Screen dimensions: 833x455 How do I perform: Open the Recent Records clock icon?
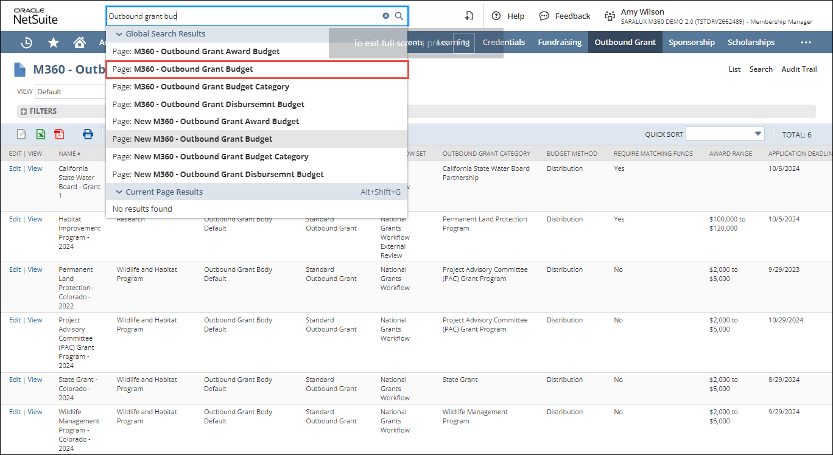[x=27, y=43]
